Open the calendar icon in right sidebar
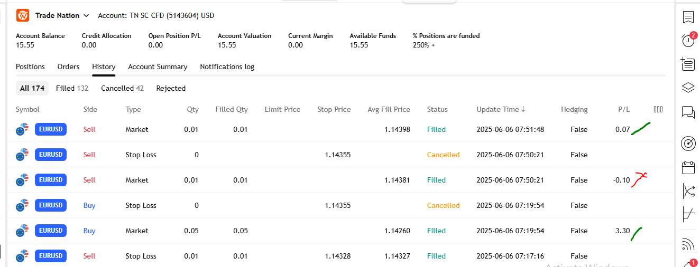Viewport: 700px width, 267px height. point(688,168)
